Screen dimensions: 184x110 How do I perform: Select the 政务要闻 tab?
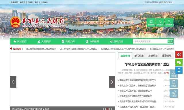click(125, 56)
